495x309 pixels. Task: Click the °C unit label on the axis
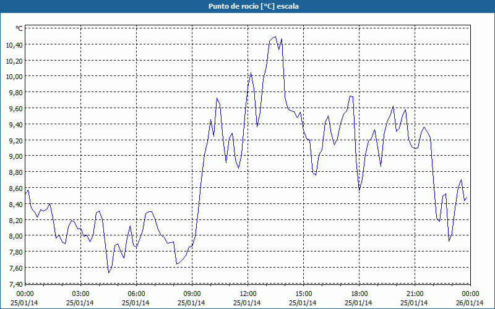pos(19,28)
